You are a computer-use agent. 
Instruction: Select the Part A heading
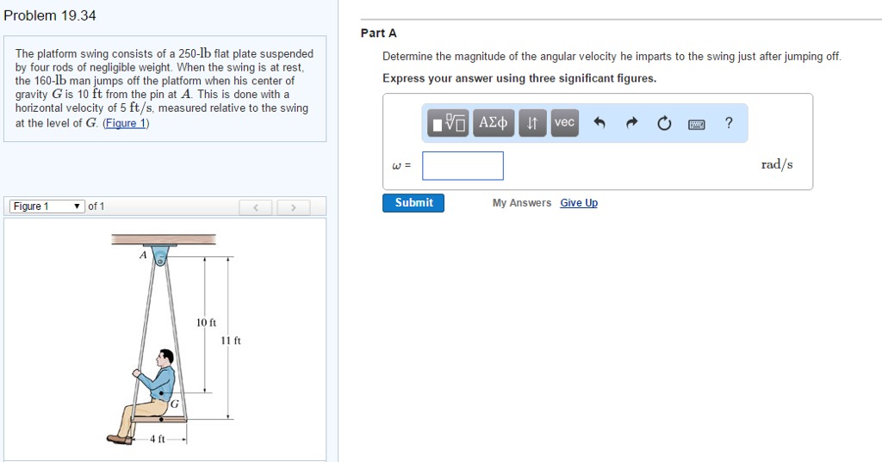pyautogui.click(x=379, y=34)
